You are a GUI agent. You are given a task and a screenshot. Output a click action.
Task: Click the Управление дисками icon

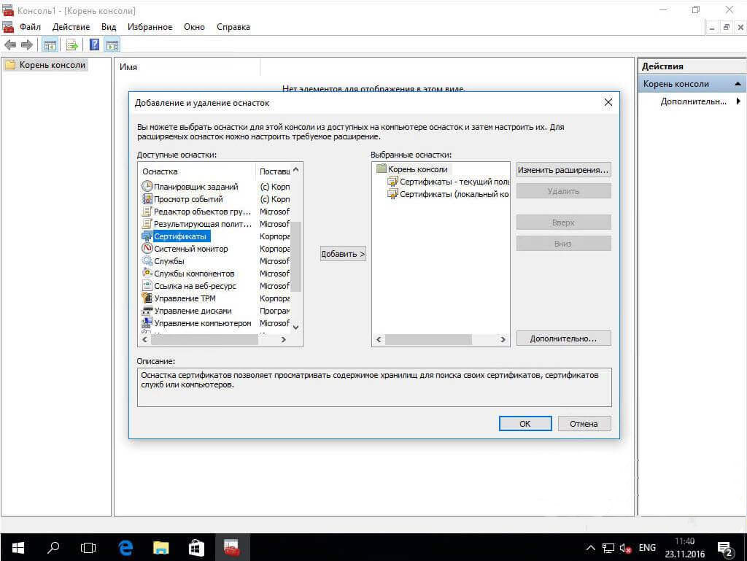point(147,311)
